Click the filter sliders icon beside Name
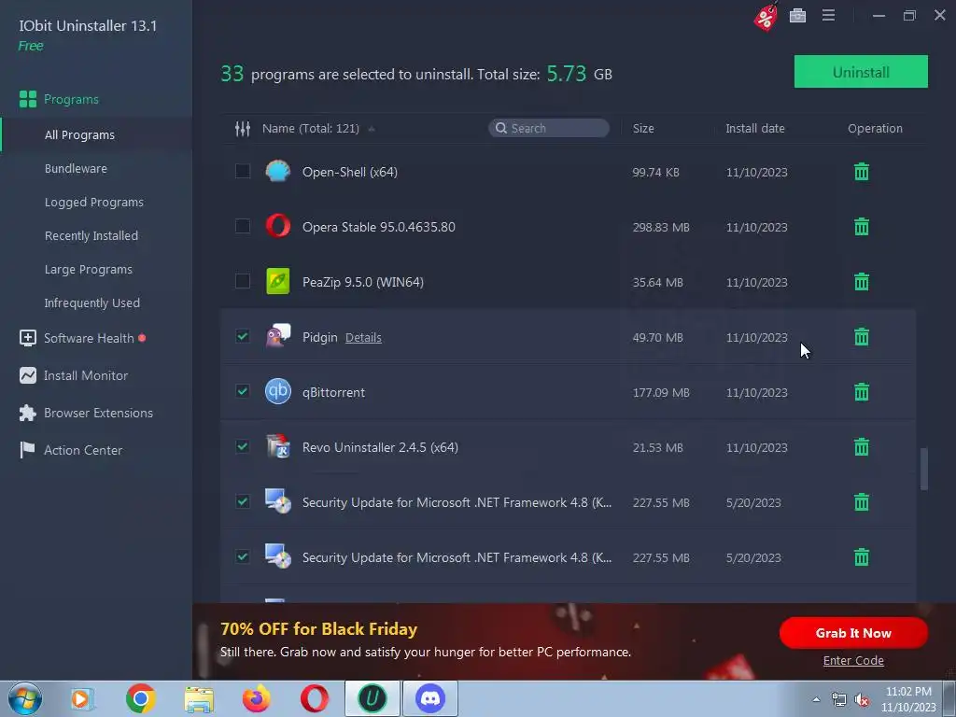Image resolution: width=956 pixels, height=717 pixels. click(x=243, y=129)
